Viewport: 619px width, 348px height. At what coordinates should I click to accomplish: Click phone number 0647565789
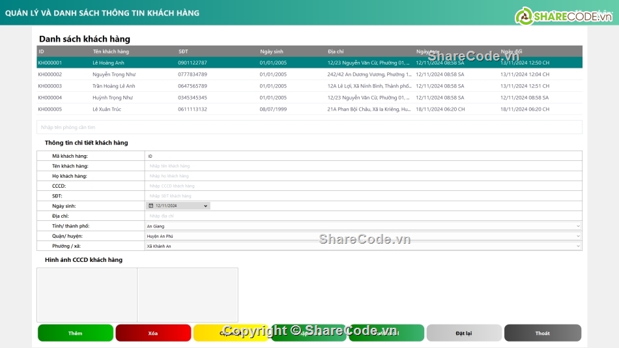pyautogui.click(x=192, y=86)
